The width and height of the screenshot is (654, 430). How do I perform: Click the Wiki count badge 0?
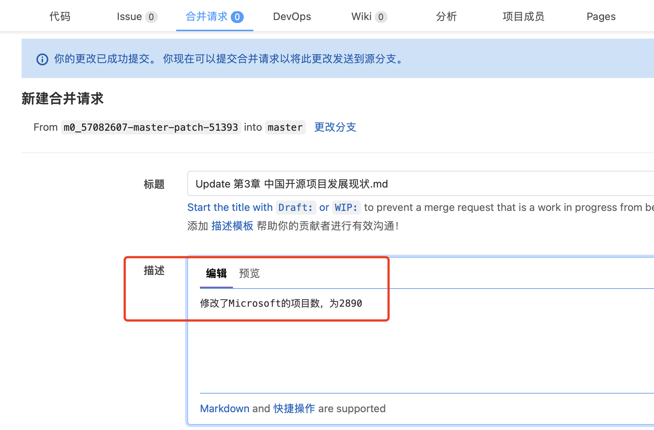381,17
